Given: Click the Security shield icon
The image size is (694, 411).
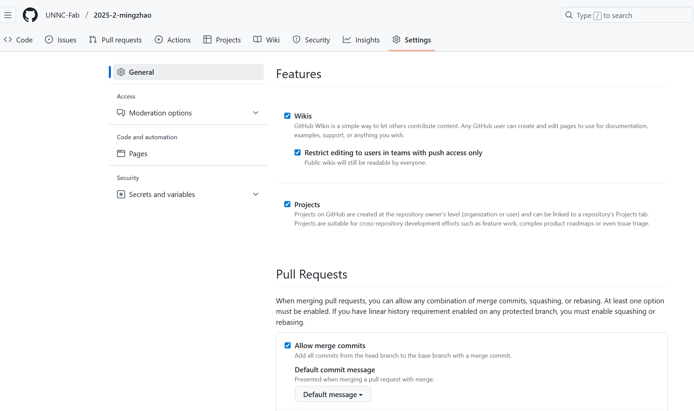Looking at the screenshot, I should (296, 40).
